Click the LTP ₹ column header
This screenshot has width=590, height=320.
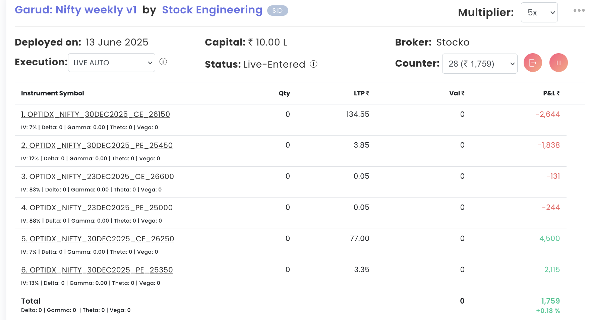[361, 93]
